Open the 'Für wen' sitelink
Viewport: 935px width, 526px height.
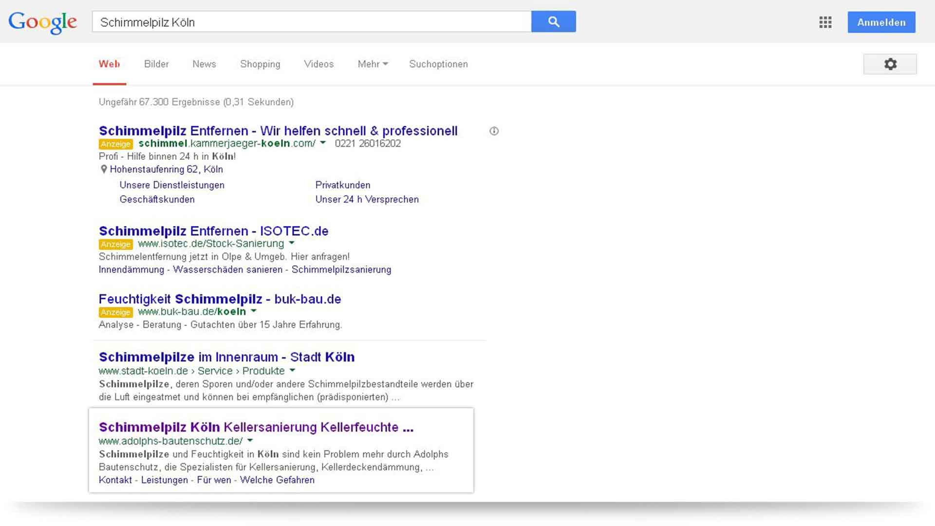click(x=214, y=480)
